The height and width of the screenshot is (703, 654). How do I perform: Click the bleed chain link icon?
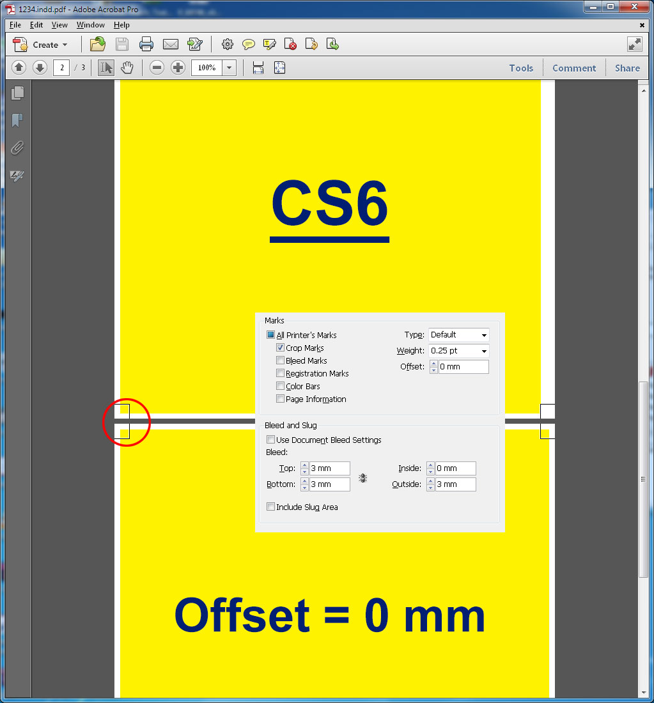tap(363, 478)
